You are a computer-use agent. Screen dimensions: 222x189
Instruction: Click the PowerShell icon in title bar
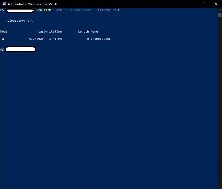click(x=4, y=4)
